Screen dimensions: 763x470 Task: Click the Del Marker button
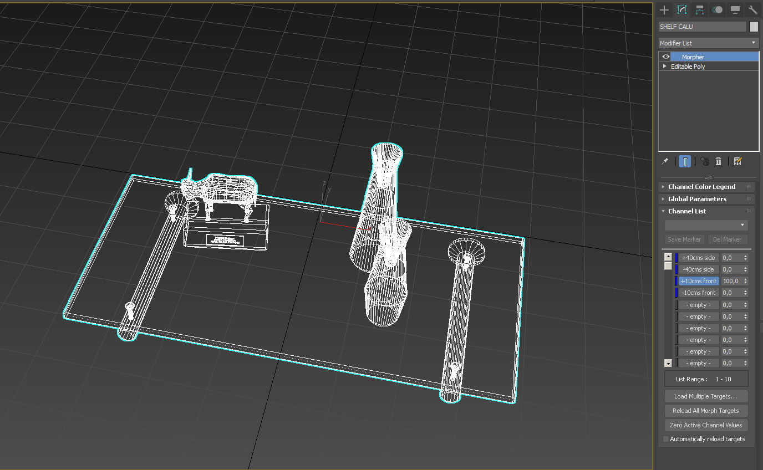727,239
